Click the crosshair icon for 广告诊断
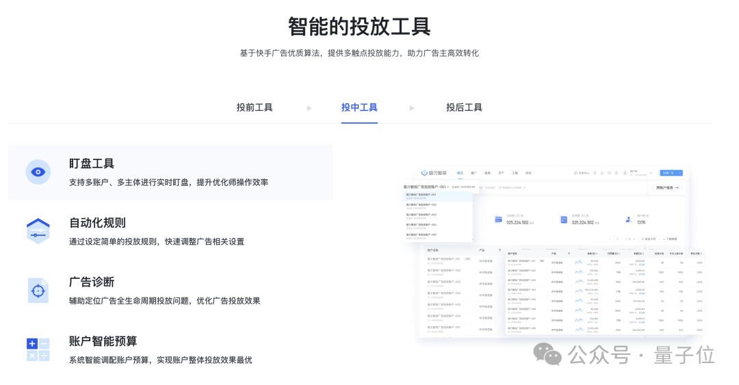This screenshot has height=385, width=739. 38,291
